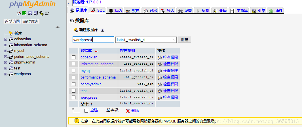
Task: Open the 插件 tab
Action: 276,10
